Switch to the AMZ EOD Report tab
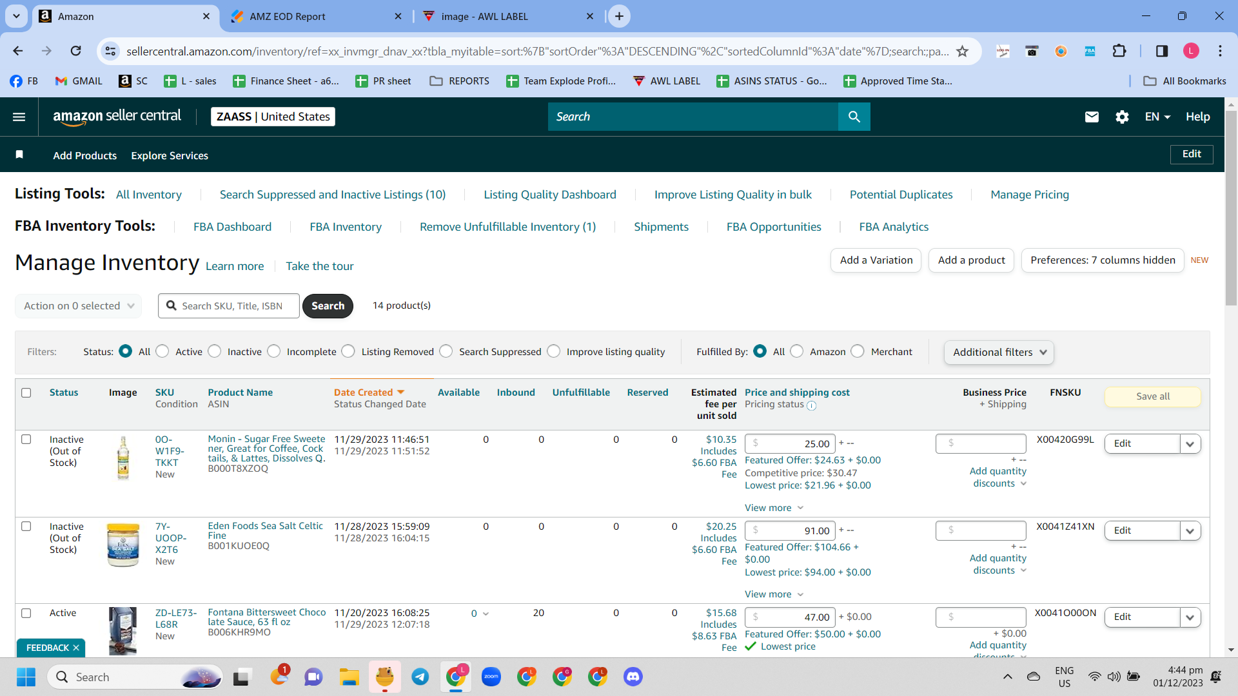This screenshot has height=696, width=1238. pos(316,16)
